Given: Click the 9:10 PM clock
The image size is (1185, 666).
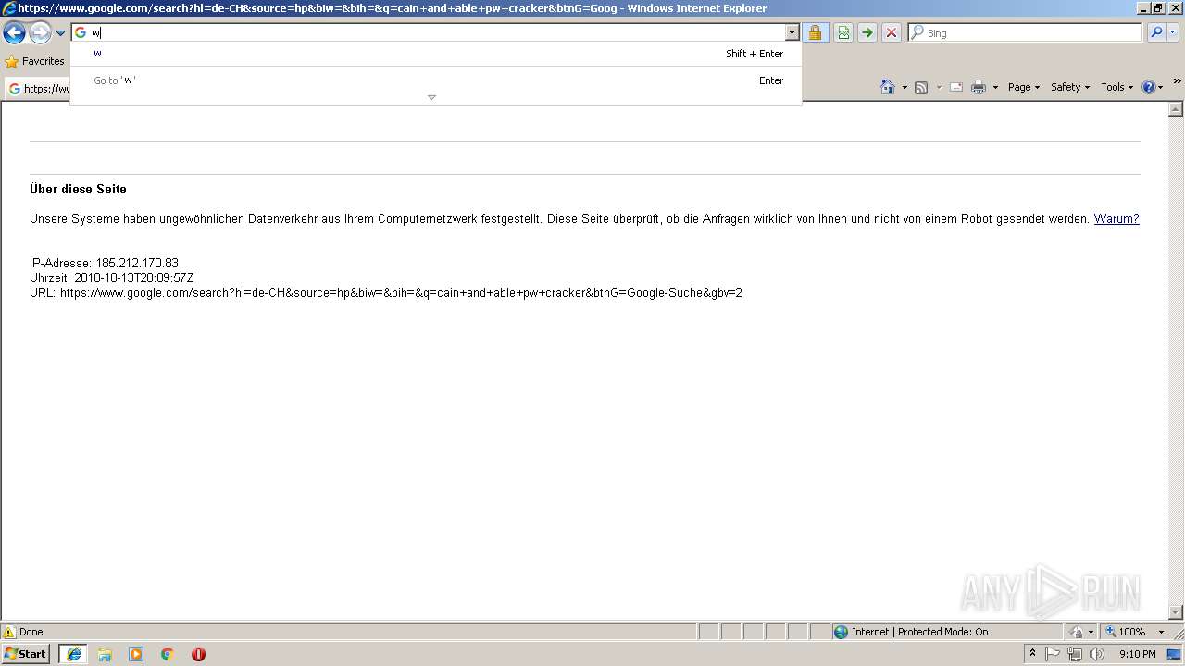Looking at the screenshot, I should (1137, 654).
